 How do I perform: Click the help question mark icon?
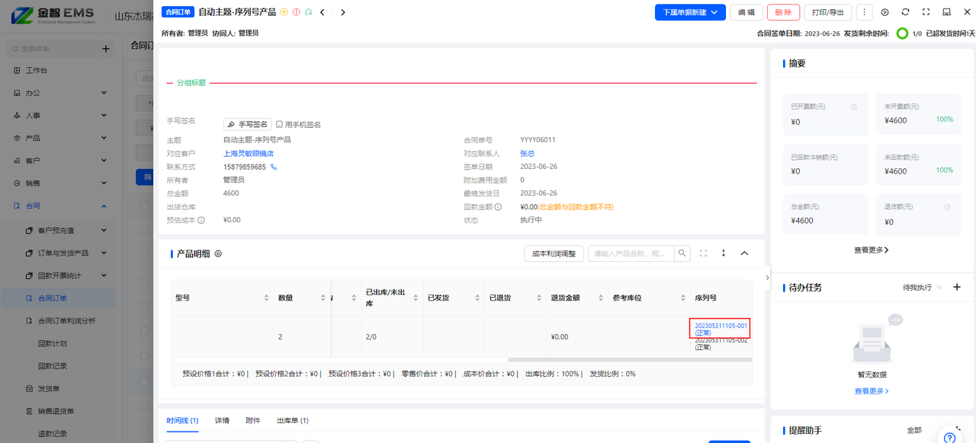[949, 438]
